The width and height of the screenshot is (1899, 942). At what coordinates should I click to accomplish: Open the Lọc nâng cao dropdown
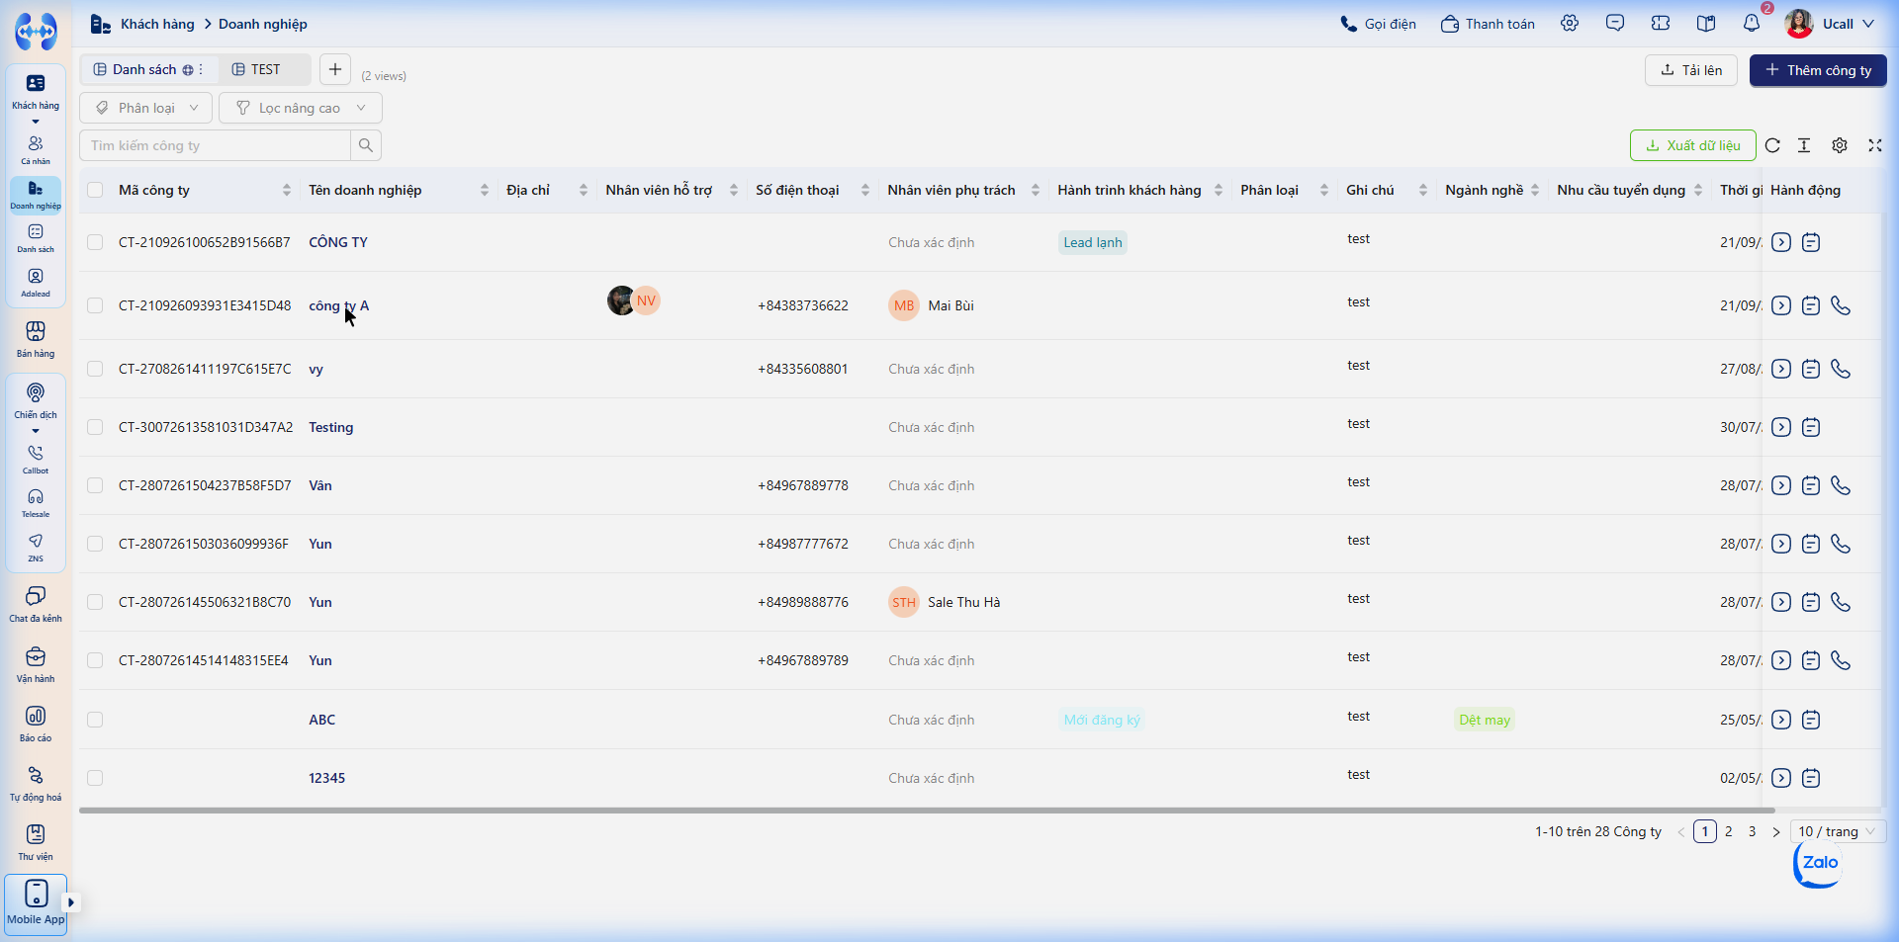click(301, 108)
